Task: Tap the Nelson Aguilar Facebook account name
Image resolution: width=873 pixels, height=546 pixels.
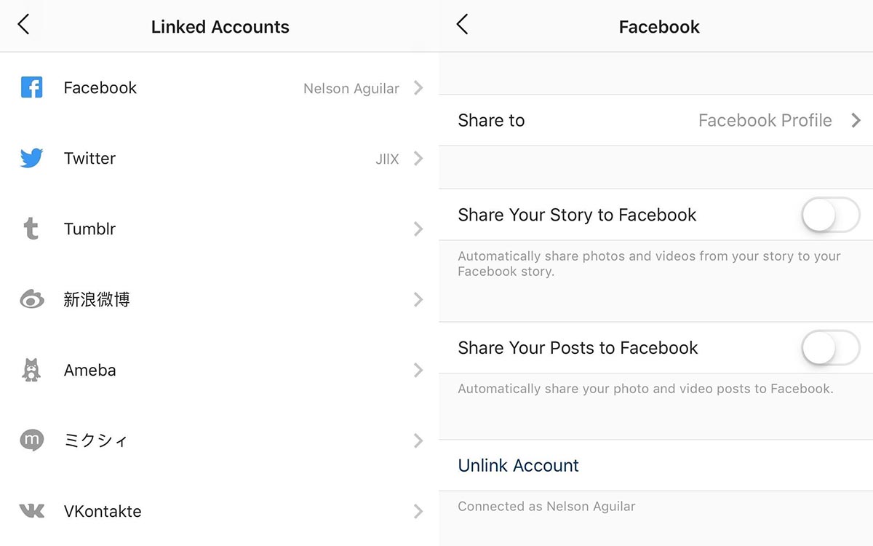Action: [351, 89]
